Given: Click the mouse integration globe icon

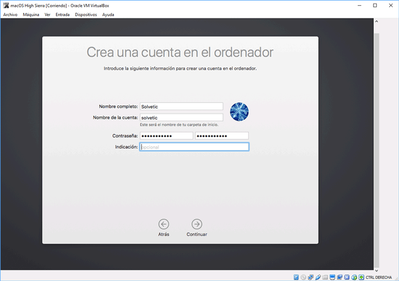Looking at the screenshot, I should (354, 277).
